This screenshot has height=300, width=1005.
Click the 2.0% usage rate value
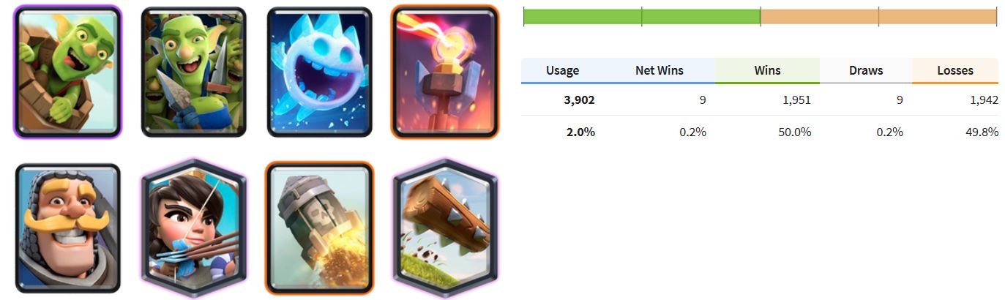click(x=582, y=132)
